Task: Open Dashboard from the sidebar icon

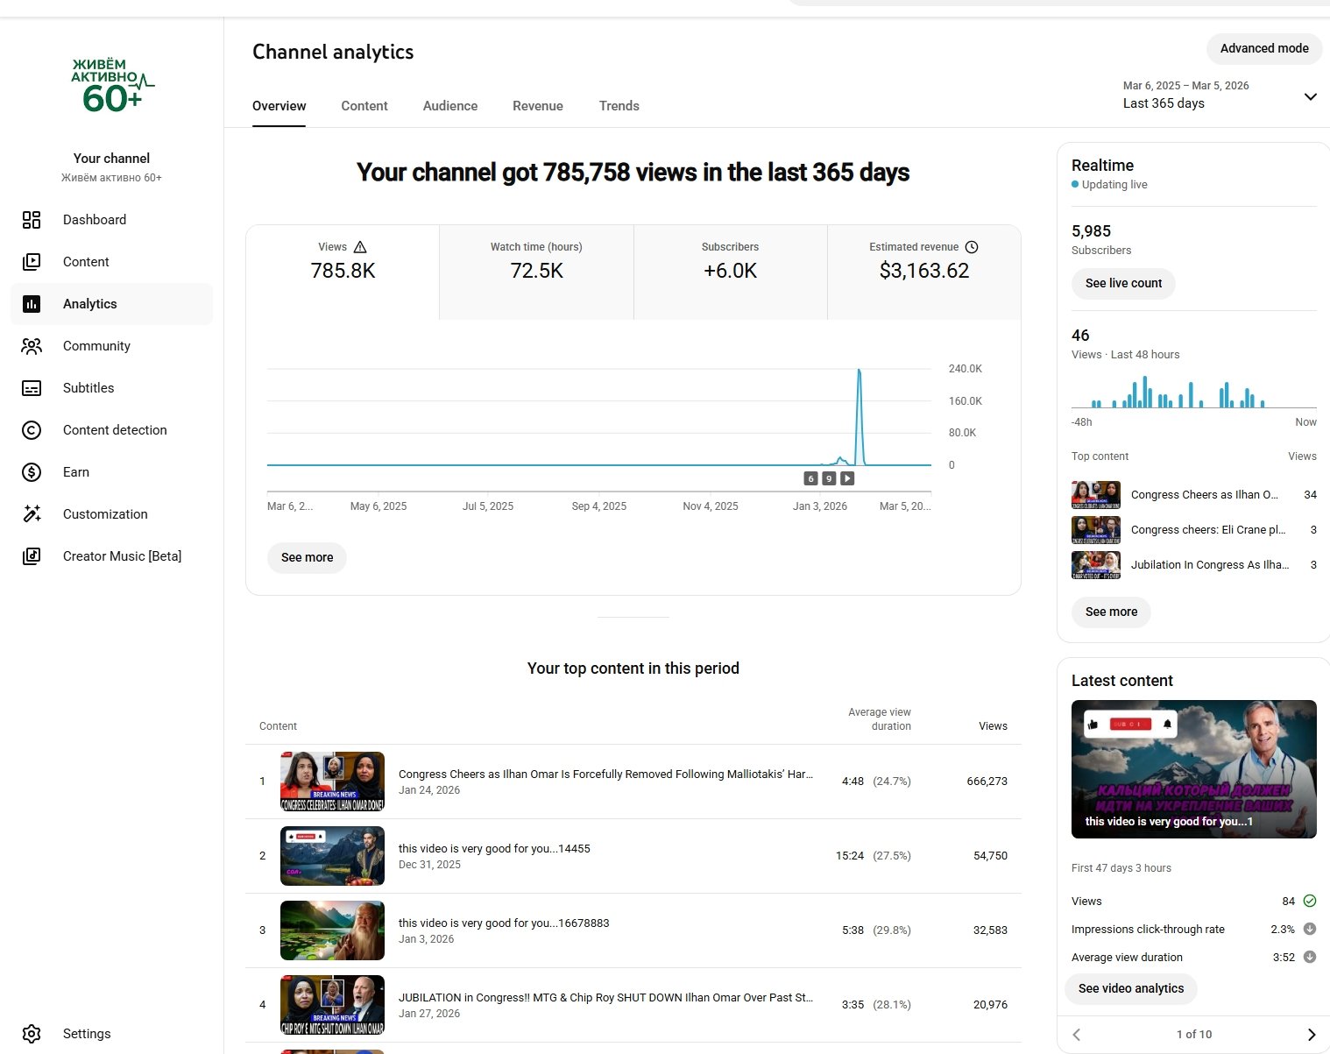Action: [x=32, y=220]
